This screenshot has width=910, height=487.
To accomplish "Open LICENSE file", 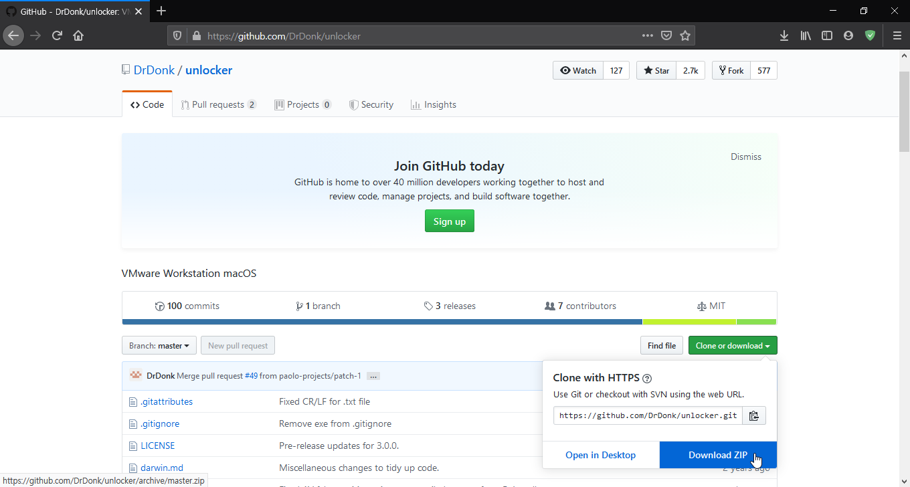I will point(158,446).
